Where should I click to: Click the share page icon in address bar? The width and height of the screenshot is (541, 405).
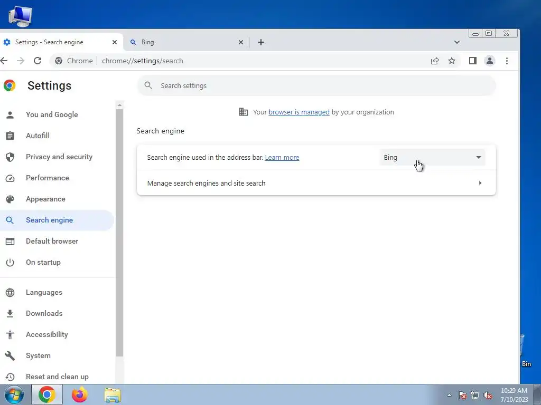coord(435,61)
